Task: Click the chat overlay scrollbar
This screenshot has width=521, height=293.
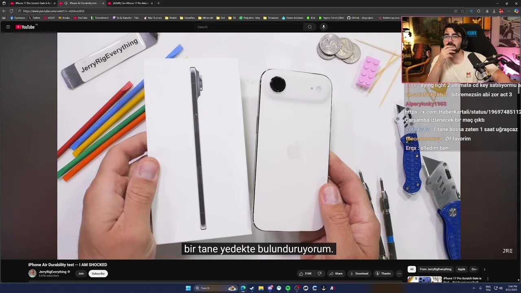Action: coord(519,89)
